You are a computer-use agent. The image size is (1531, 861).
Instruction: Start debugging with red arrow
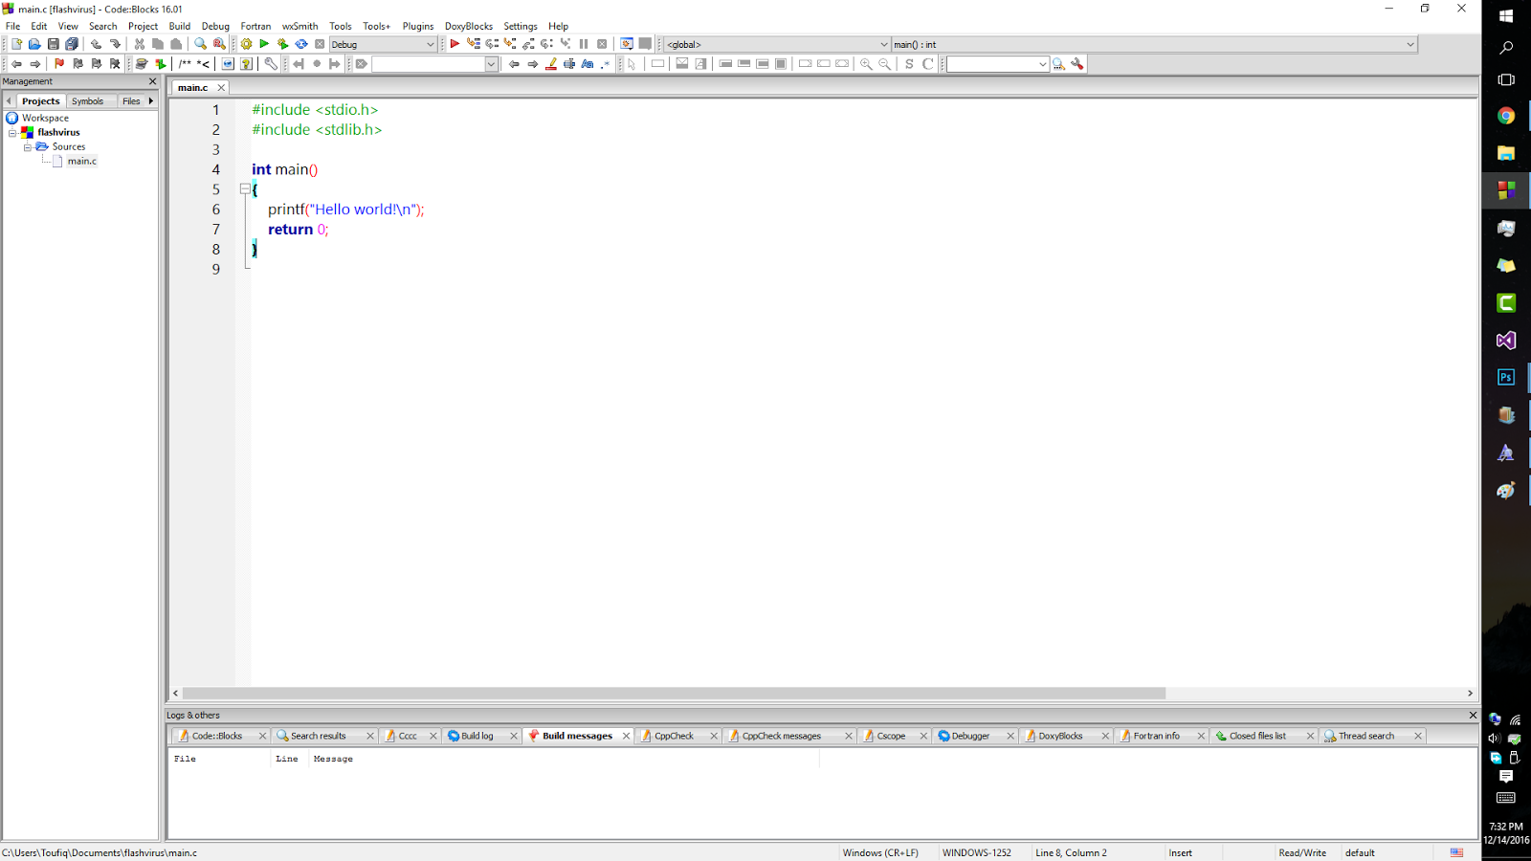(455, 44)
